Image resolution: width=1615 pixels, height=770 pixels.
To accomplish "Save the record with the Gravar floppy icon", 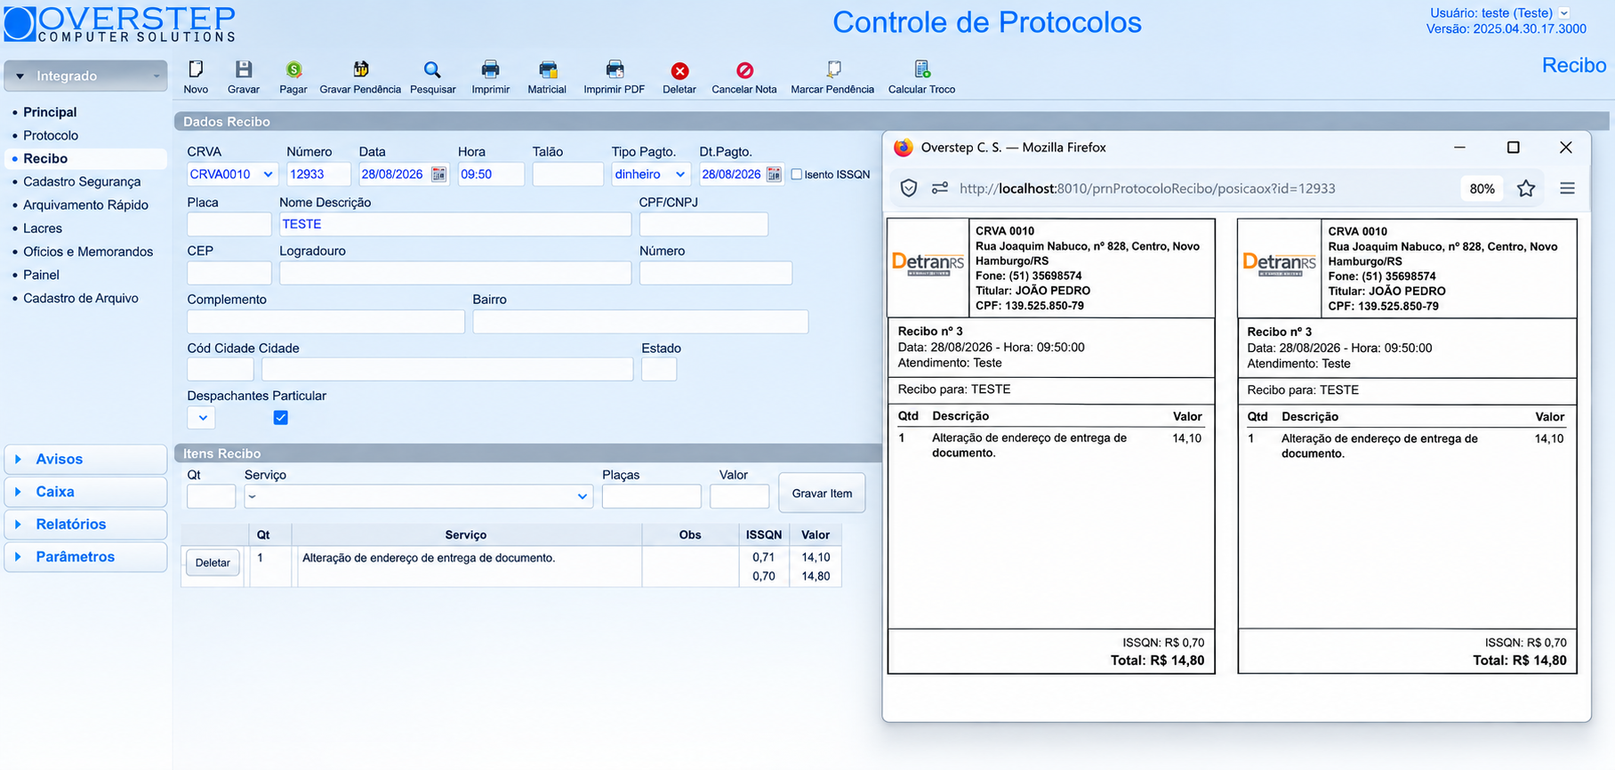I will coord(243,69).
